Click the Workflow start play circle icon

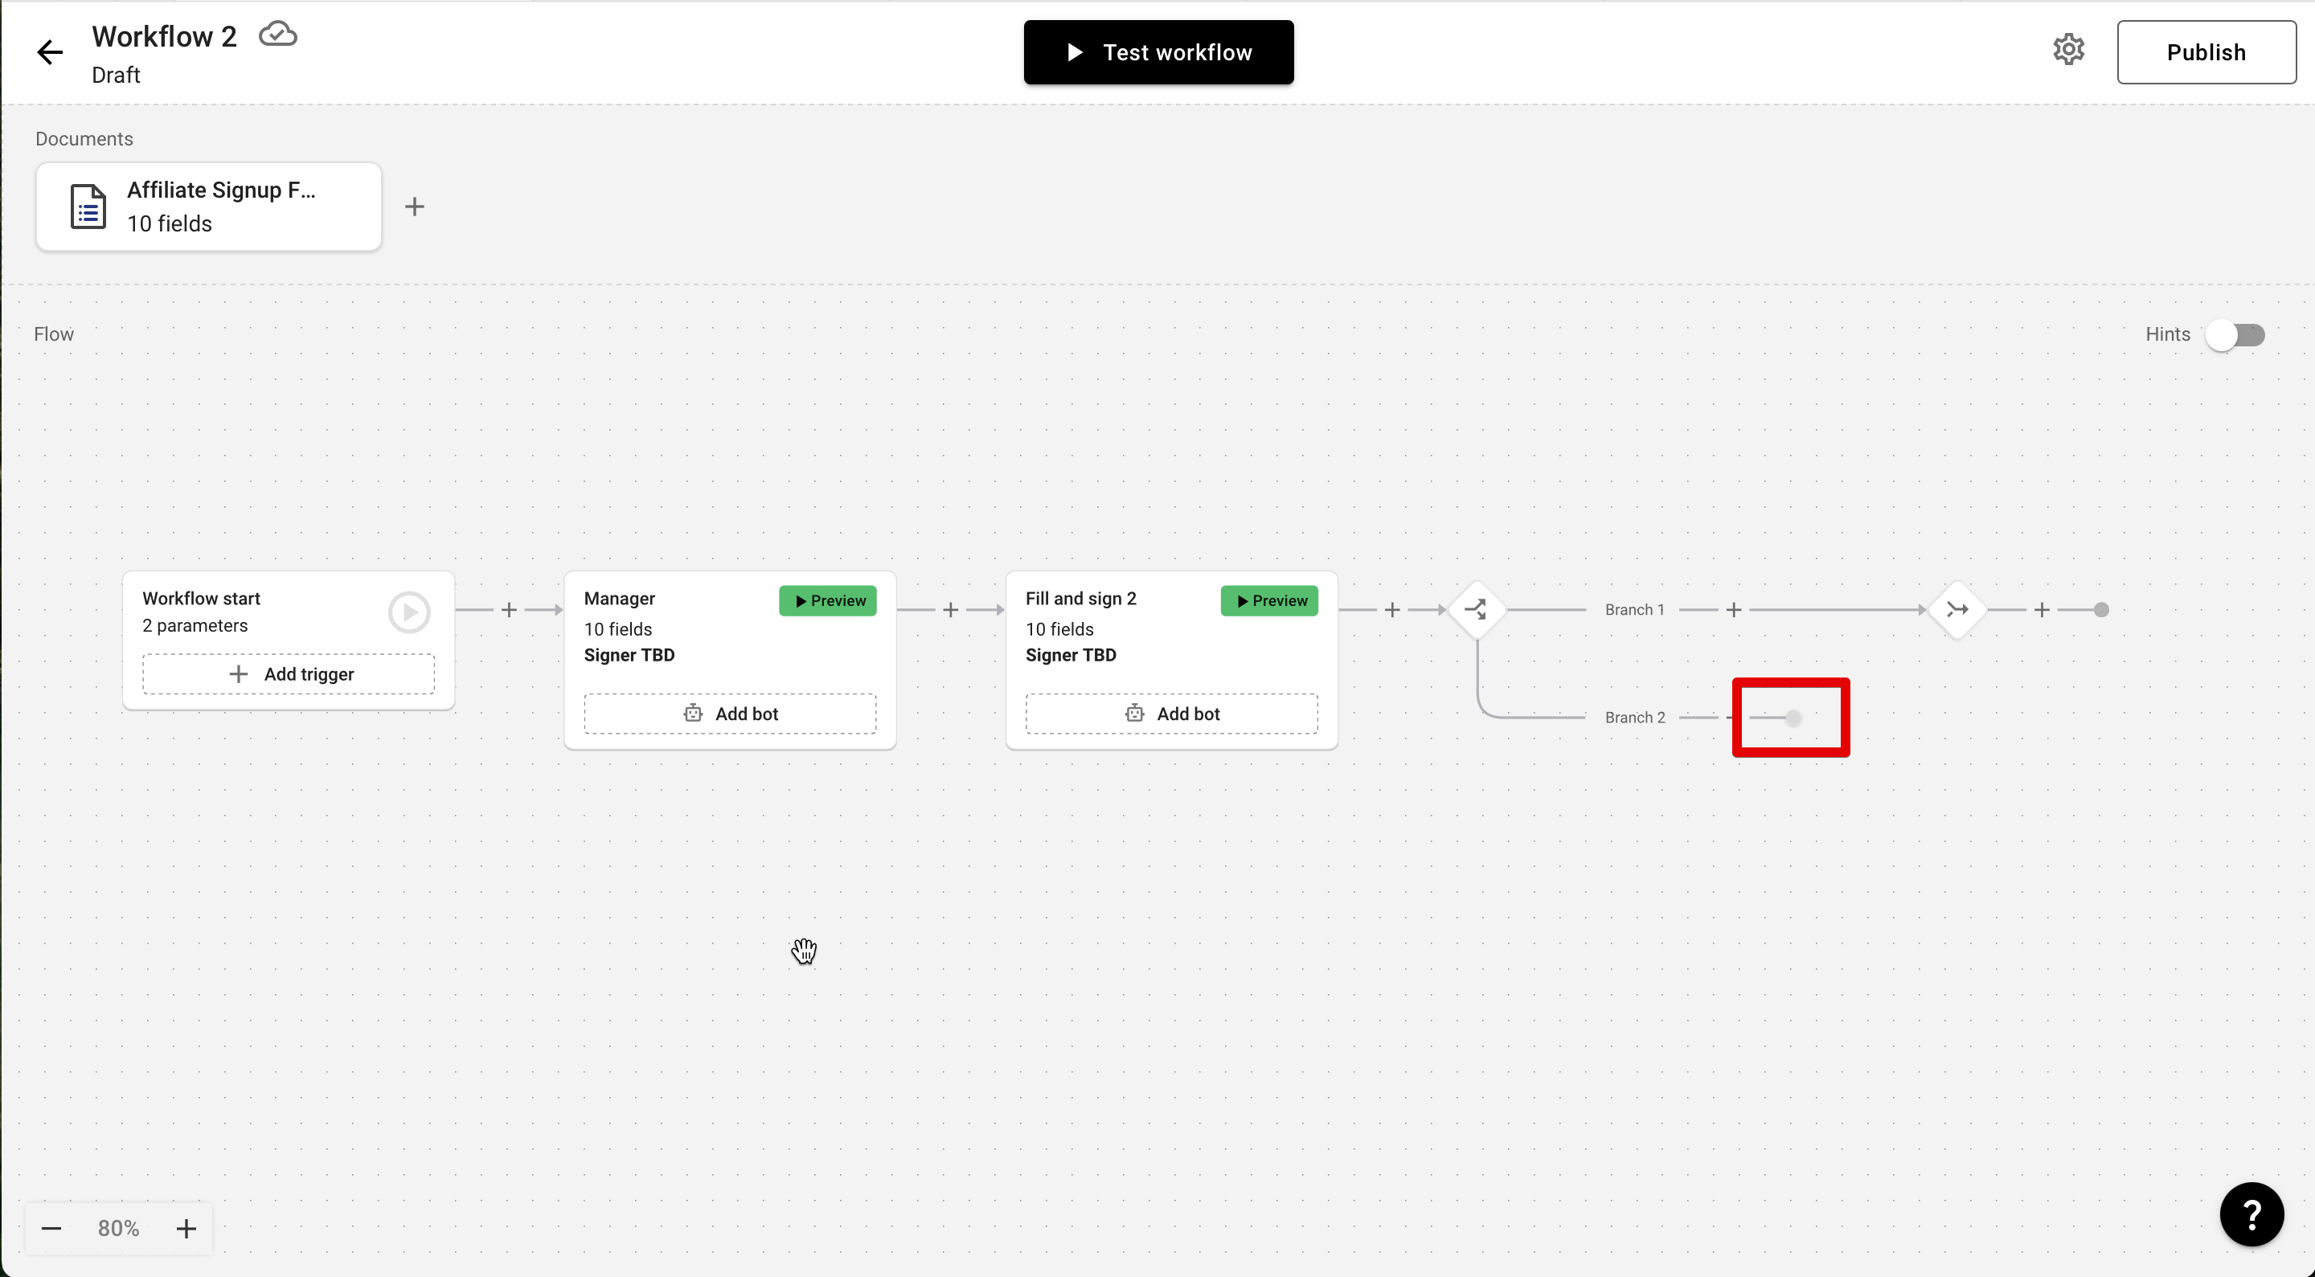click(x=410, y=612)
